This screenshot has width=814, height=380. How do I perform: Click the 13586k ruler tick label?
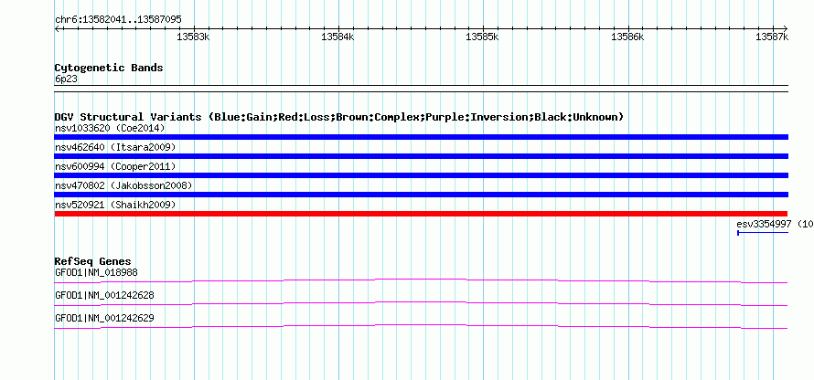[x=627, y=37]
